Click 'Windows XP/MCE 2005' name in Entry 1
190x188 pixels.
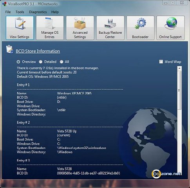(74, 93)
